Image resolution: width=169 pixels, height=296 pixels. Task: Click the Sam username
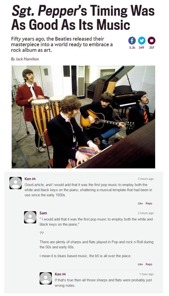(43, 213)
